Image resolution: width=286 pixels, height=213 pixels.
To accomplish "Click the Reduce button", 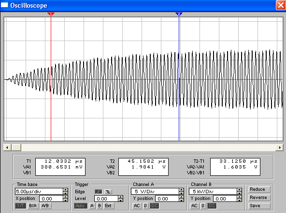I will 259,189.
